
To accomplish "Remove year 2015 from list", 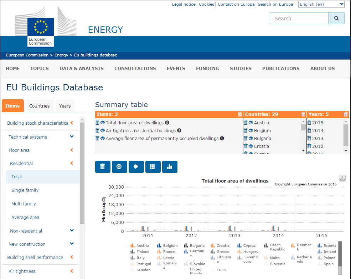I will 309,123.
